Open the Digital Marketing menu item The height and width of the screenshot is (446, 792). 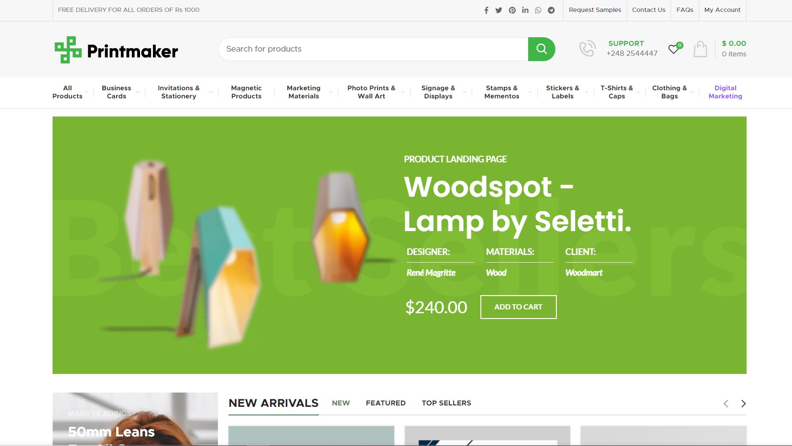725,92
